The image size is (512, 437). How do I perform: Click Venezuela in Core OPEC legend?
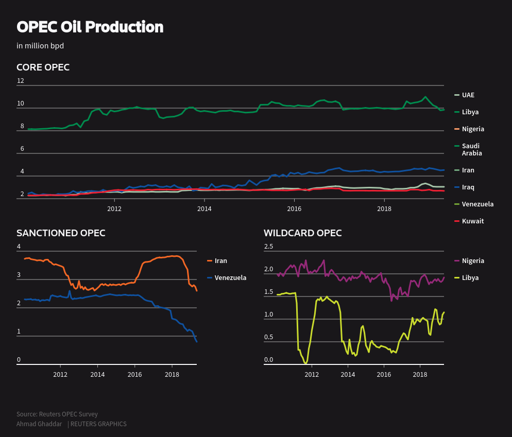coord(477,204)
